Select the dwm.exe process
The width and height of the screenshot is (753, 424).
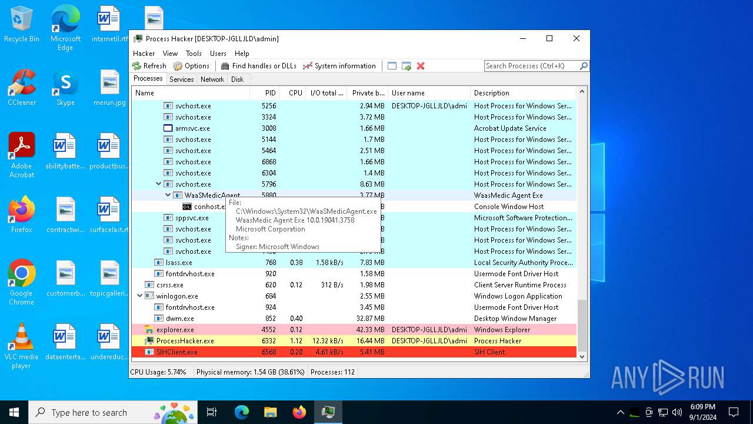point(354,319)
